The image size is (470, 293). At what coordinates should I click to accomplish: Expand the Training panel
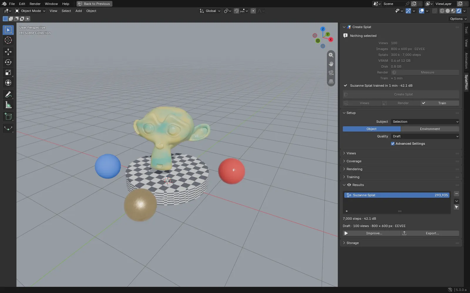[x=401, y=177]
